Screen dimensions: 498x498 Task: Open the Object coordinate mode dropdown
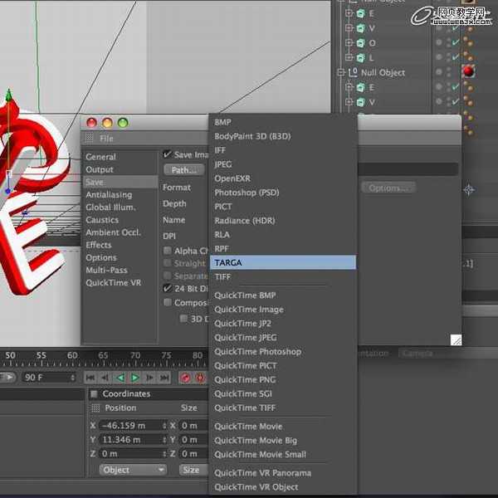click(x=133, y=470)
